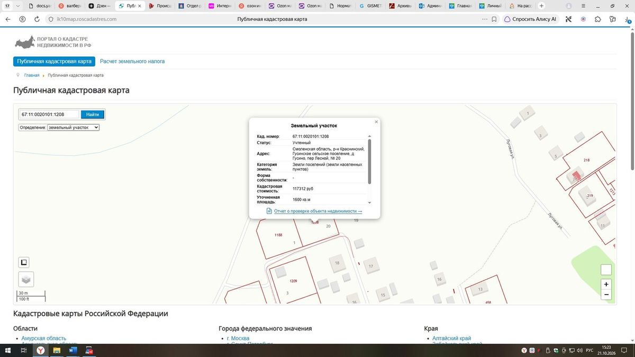The width and height of the screenshot is (635, 357).
Task: Open the Расчет земельного налога tab
Action: [132, 61]
